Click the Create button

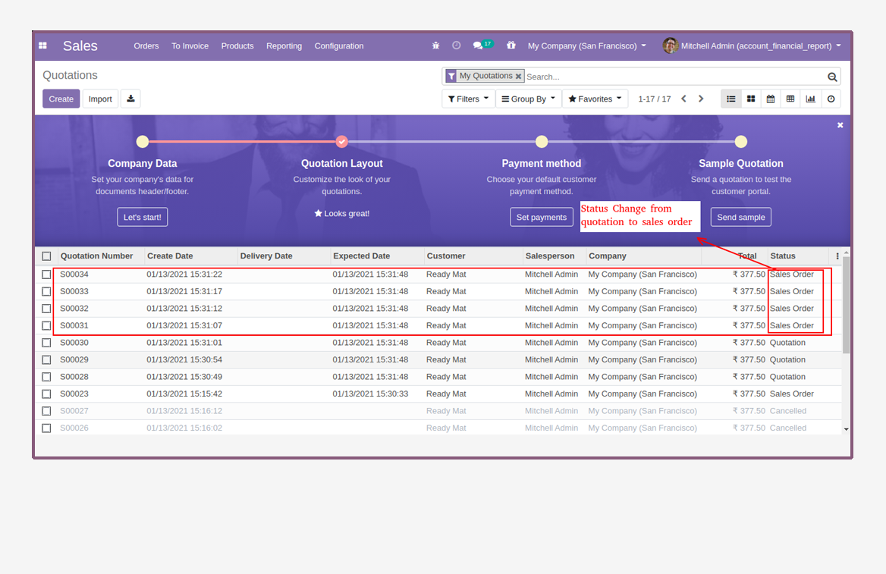tap(61, 99)
